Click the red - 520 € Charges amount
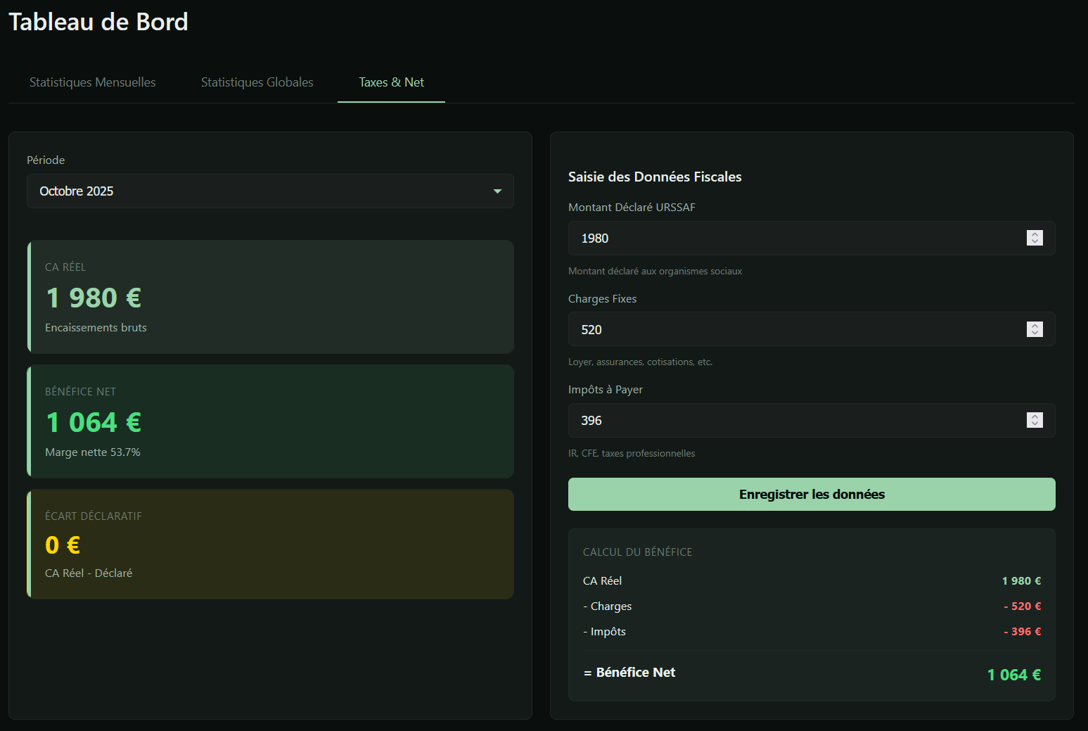This screenshot has width=1088, height=731. [1022, 606]
